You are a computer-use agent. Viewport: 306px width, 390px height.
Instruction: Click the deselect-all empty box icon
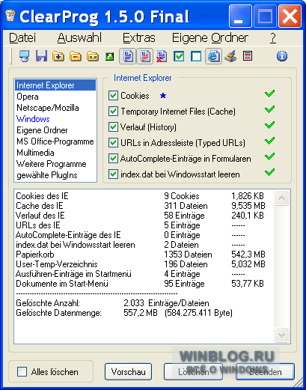[x=196, y=56]
